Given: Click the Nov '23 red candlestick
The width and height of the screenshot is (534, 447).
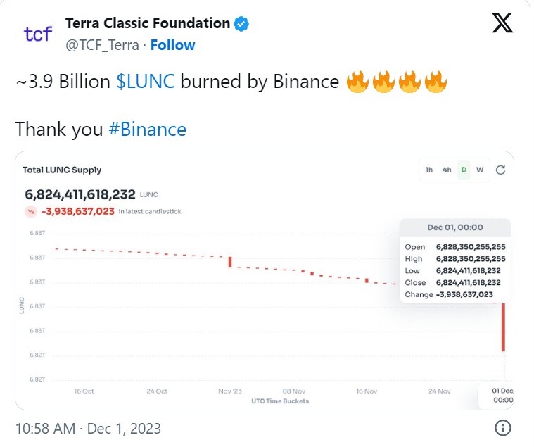Looking at the screenshot, I should (x=230, y=262).
